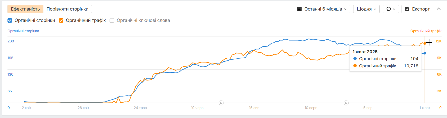Open the Останні 6 місяців date range dropdown
The width and height of the screenshot is (447, 118).
pos(322,9)
